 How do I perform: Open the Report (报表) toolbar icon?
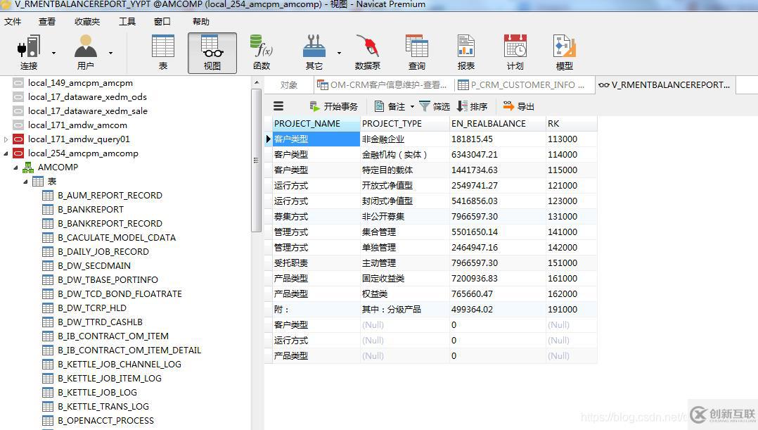466,52
